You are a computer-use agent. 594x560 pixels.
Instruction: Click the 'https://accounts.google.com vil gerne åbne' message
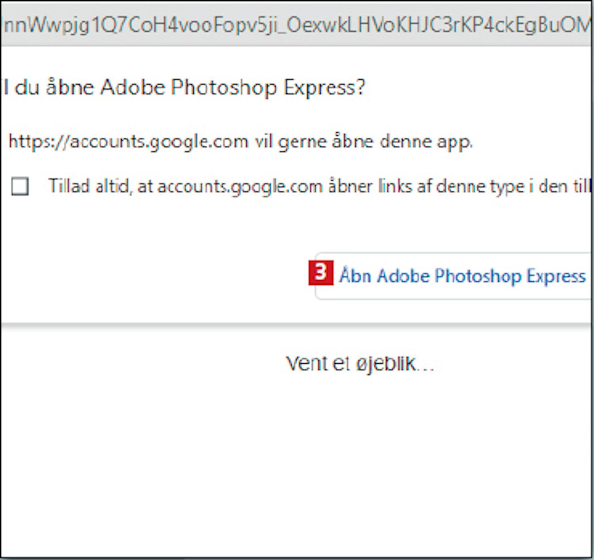(240, 141)
